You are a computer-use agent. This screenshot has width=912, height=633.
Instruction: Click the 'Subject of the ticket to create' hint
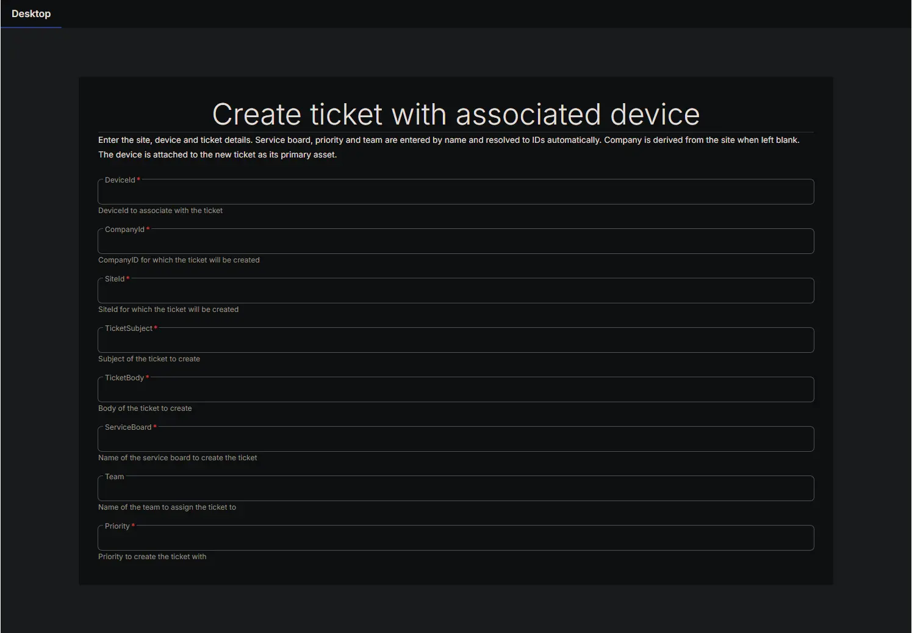tap(149, 359)
